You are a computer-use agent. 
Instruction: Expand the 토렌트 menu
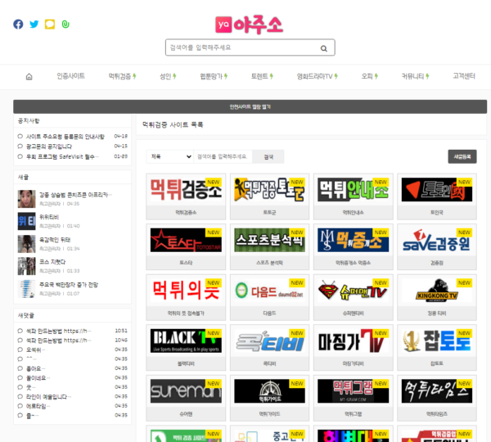pos(262,76)
